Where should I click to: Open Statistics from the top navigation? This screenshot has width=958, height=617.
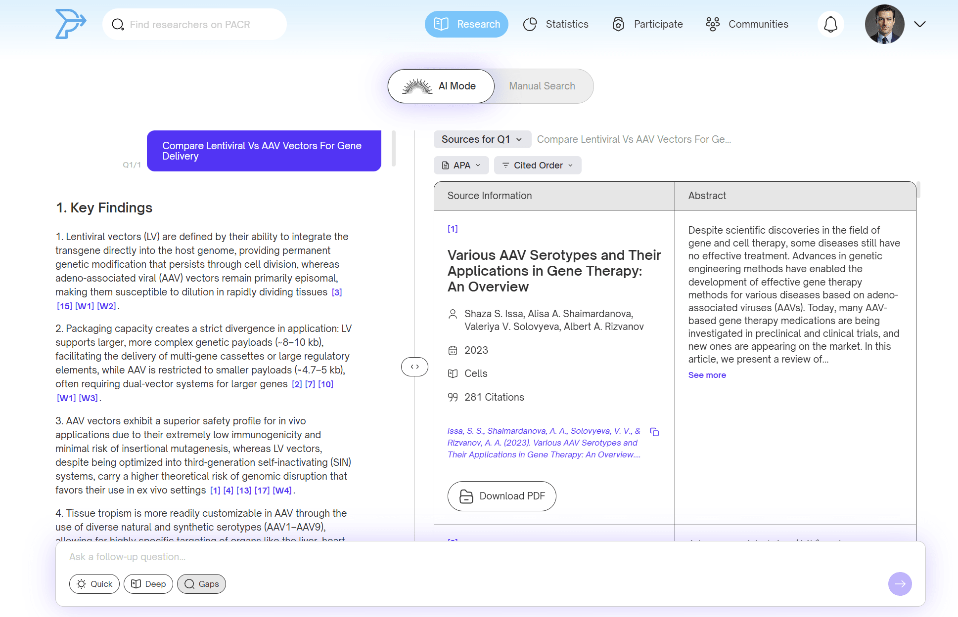556,24
